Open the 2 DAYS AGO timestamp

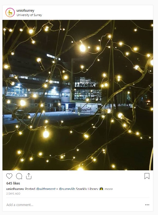coord(13,193)
